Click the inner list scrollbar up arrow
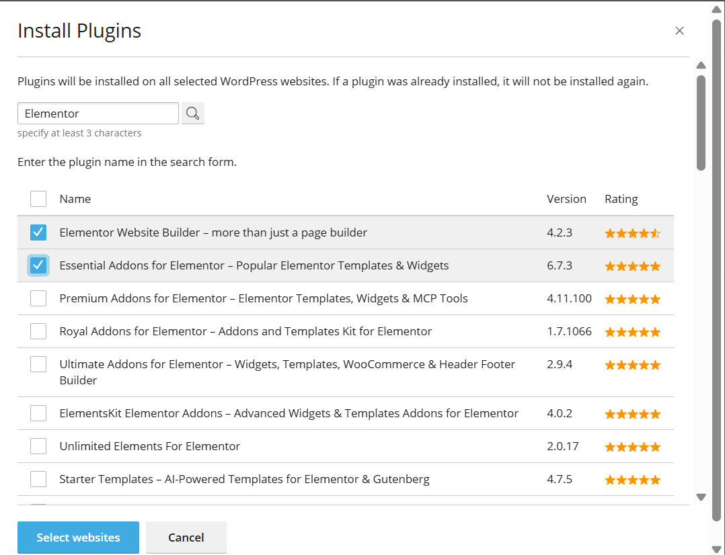 click(701, 65)
